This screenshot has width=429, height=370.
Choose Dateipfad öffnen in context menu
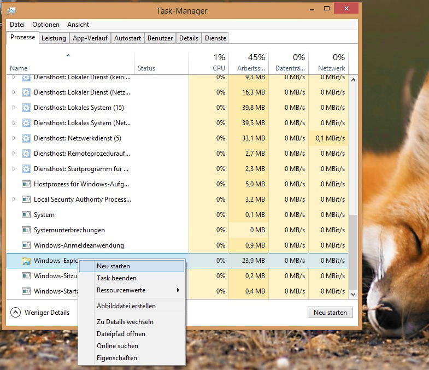pyautogui.click(x=132, y=334)
